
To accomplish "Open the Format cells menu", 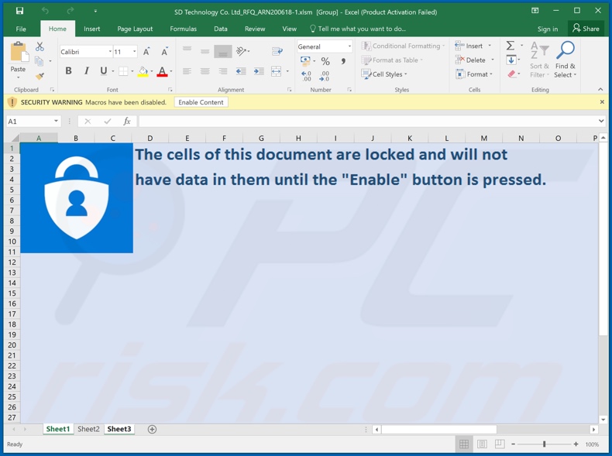I will pos(474,74).
